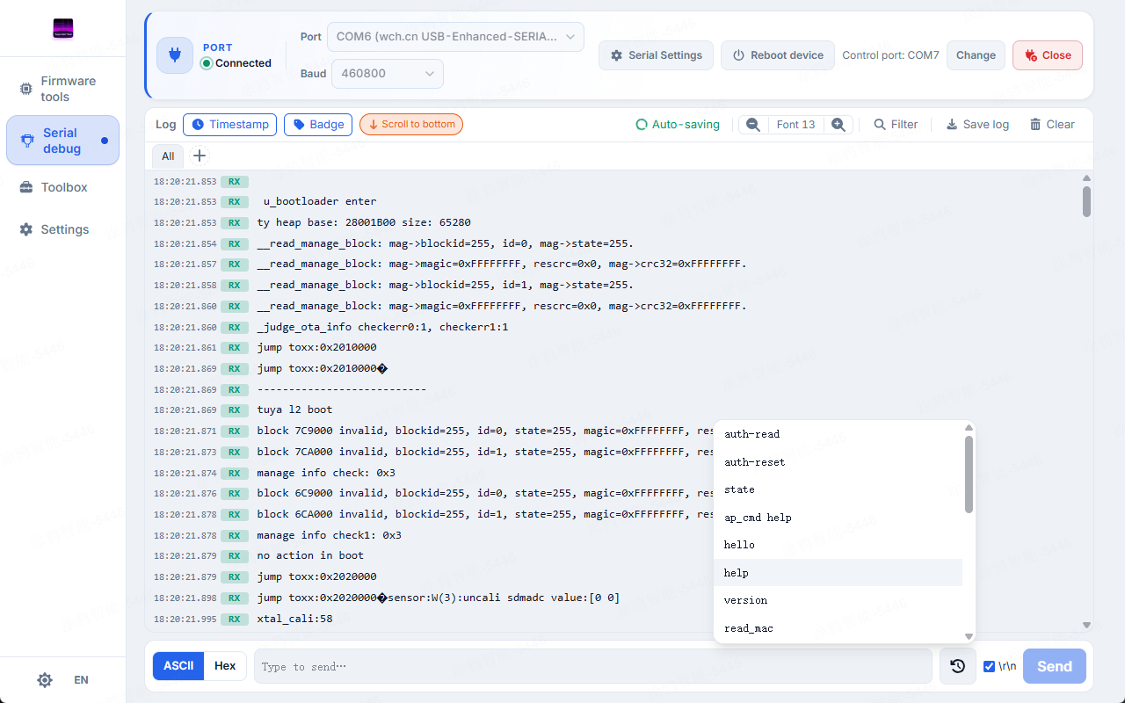Decrease font size with zoom-out icon

(x=753, y=125)
